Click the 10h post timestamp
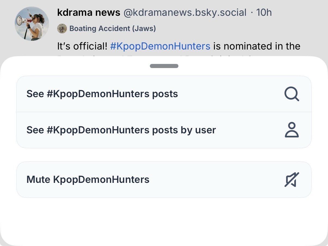Image resolution: width=328 pixels, height=246 pixels. pos(264,13)
